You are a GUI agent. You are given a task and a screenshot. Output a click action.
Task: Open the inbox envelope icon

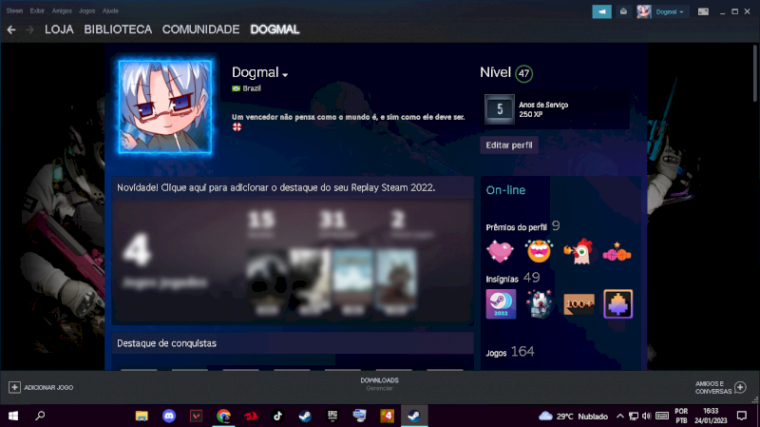623,11
